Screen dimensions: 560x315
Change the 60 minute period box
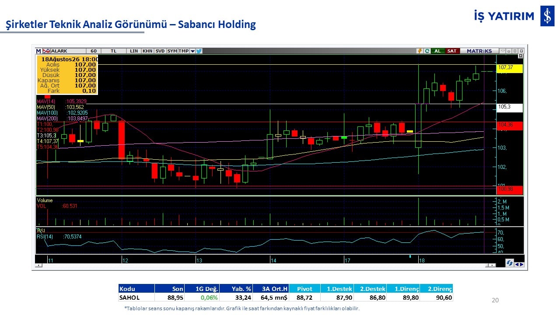[x=93, y=51]
